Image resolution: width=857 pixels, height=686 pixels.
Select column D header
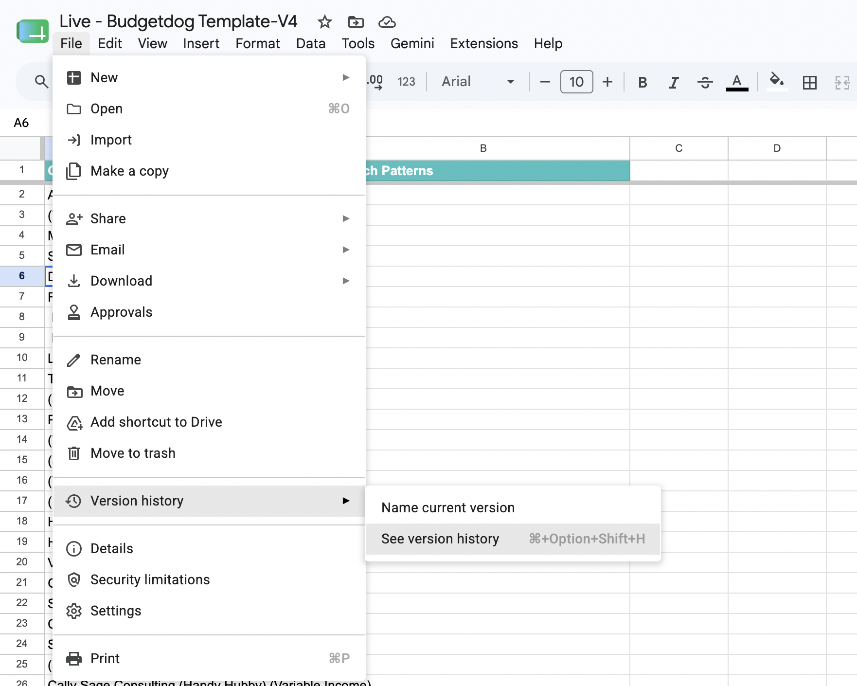(x=777, y=148)
